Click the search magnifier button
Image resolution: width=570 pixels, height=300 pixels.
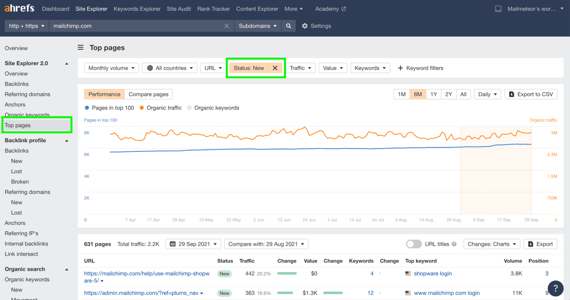coord(289,26)
